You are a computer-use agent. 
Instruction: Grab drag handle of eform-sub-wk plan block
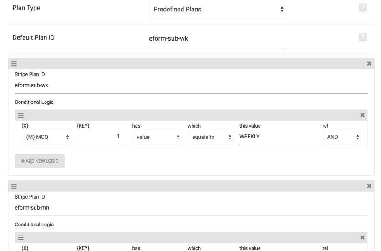point(14,64)
